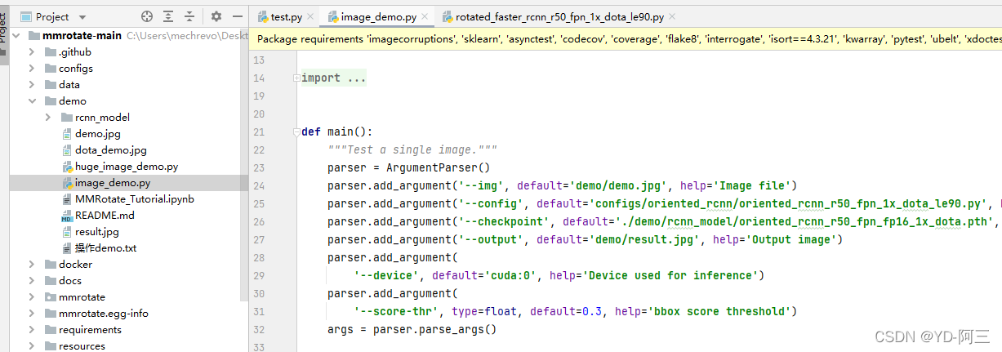Expand the docker folder
The image size is (1002, 352).
click(x=32, y=265)
